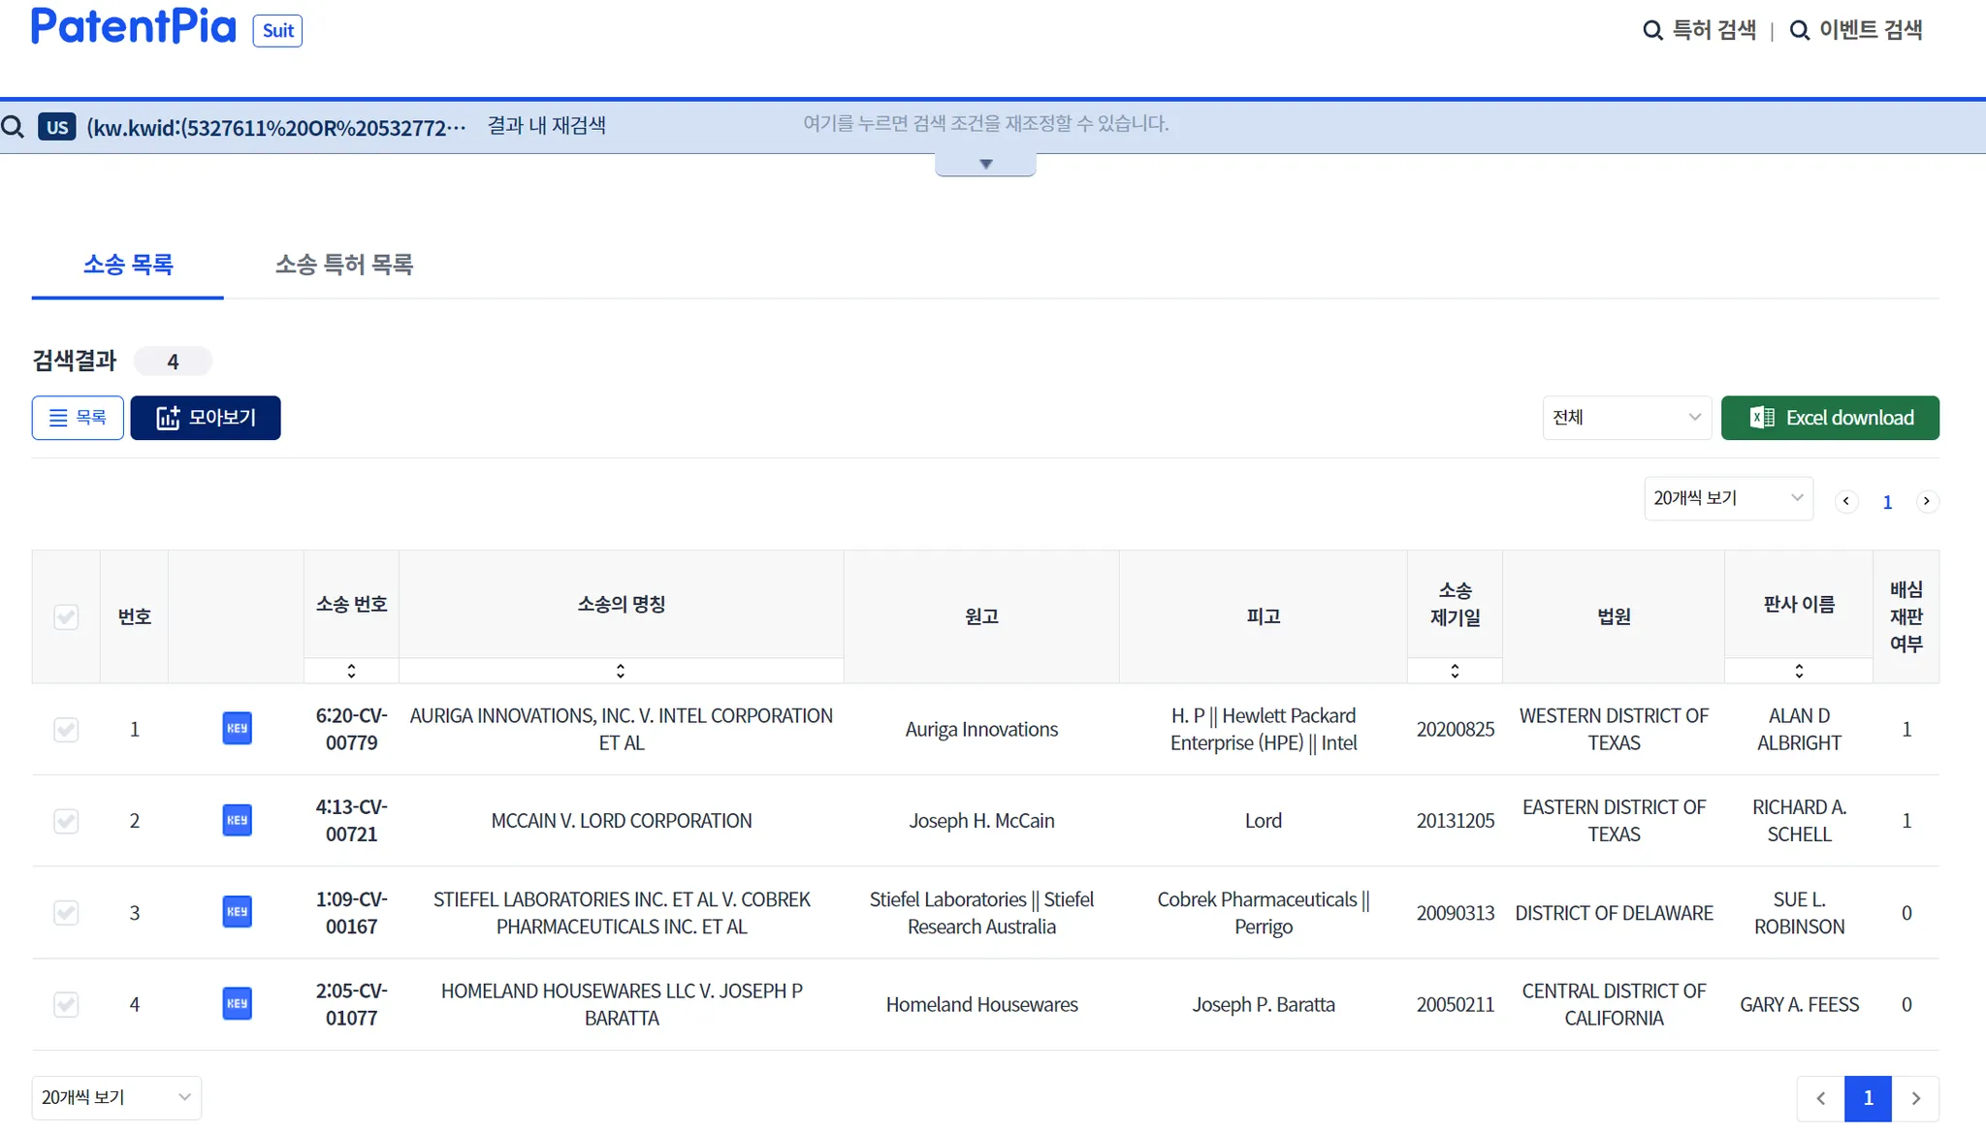Sort by 판사 이름 column arrows
Screen dimensions: 1986x1133
(x=1799, y=671)
